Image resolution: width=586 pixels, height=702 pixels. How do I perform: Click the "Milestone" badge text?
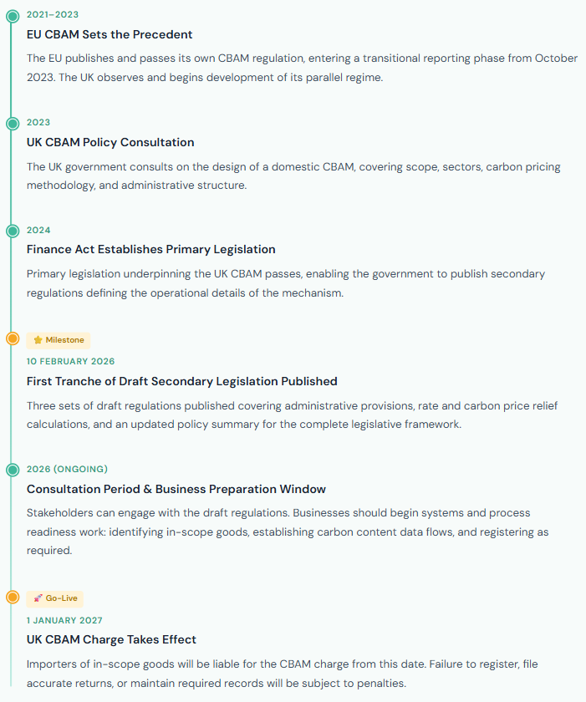(x=64, y=340)
